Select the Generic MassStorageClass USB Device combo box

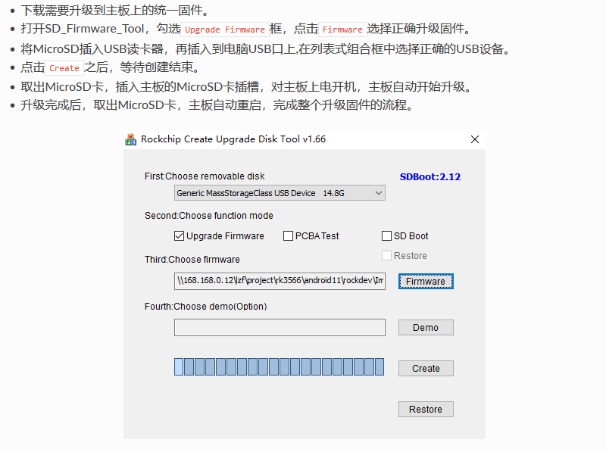click(x=280, y=193)
